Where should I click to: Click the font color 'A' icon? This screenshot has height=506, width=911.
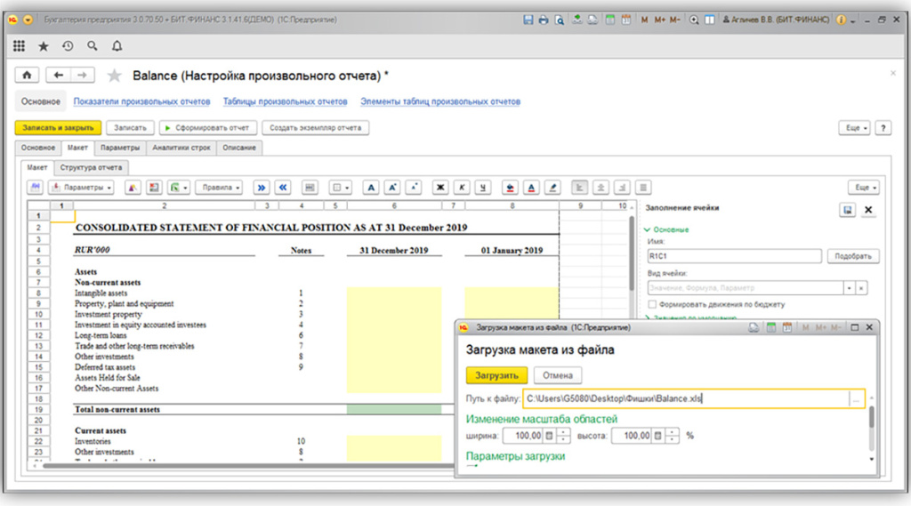tap(531, 188)
